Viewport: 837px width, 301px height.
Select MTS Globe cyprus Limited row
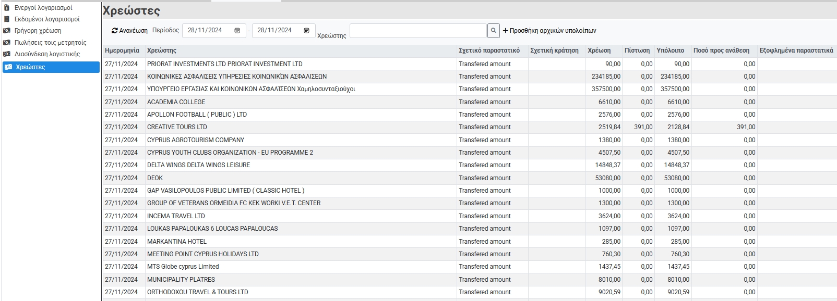click(x=470, y=267)
